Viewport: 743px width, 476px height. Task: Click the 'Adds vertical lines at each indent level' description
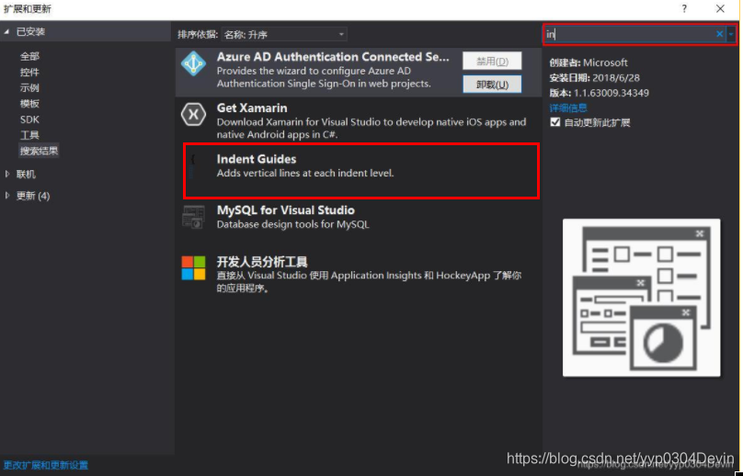pos(305,174)
